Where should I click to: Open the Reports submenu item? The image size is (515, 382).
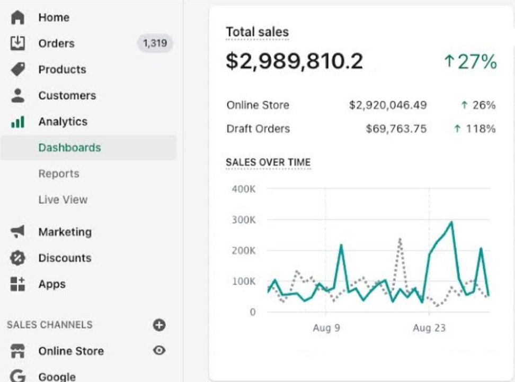58,174
